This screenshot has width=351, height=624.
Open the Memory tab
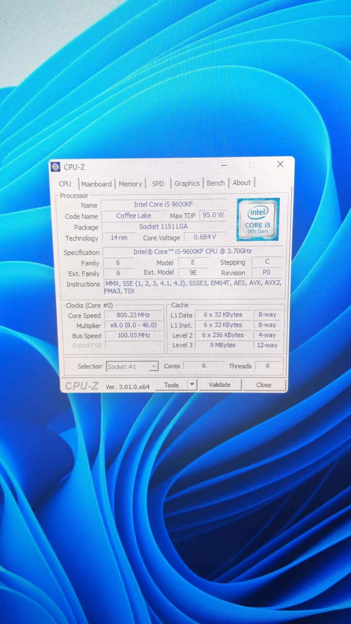130,184
